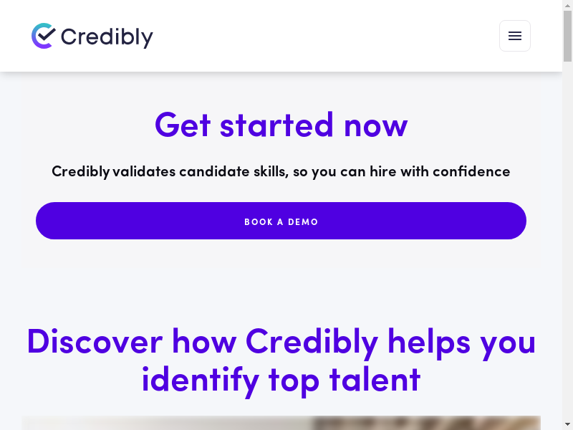The image size is (573, 430).
Task: Click the "identify top talent" heading line
Action: (281, 379)
